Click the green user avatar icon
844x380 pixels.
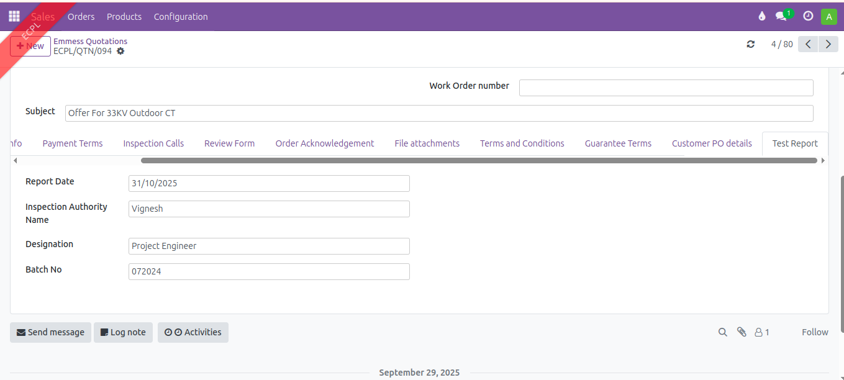click(x=828, y=17)
